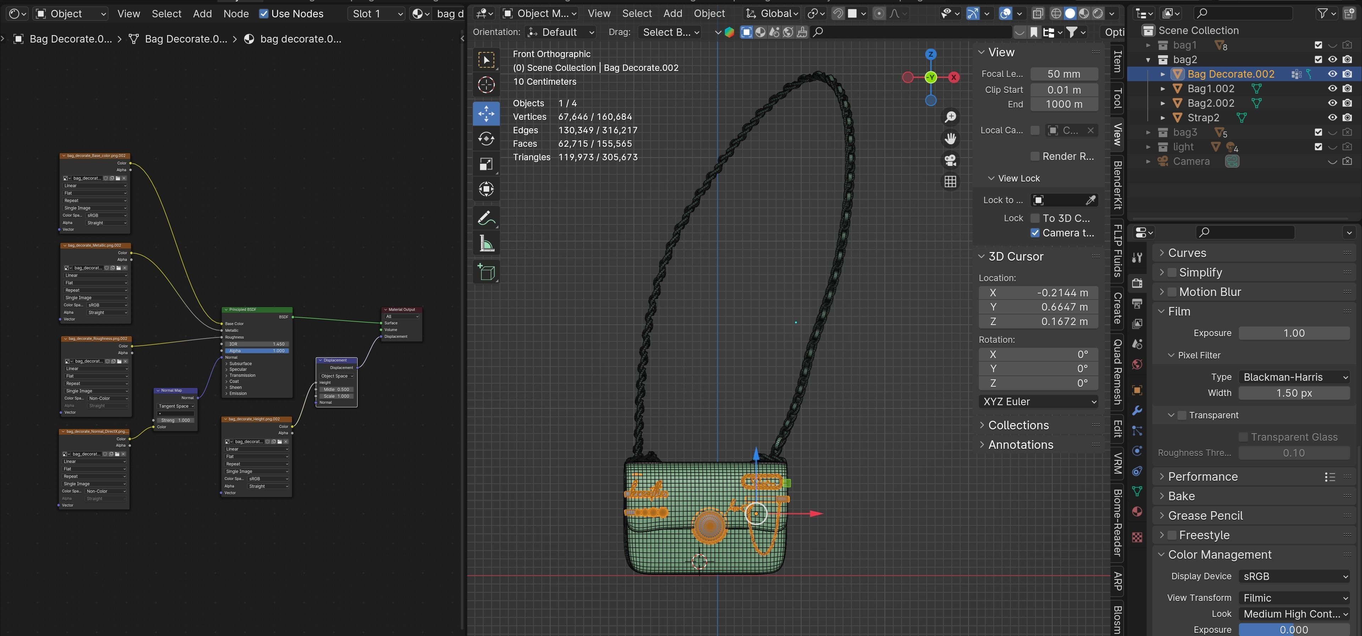Open the Drag Select Box setting

pos(670,32)
